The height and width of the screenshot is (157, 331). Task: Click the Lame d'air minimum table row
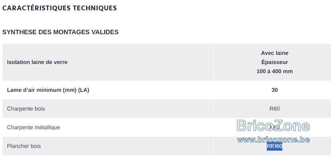pos(167,90)
